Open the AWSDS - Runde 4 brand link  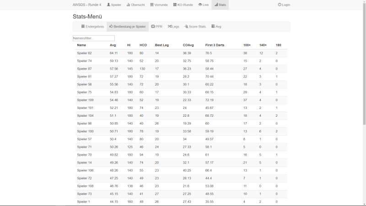(87, 5)
